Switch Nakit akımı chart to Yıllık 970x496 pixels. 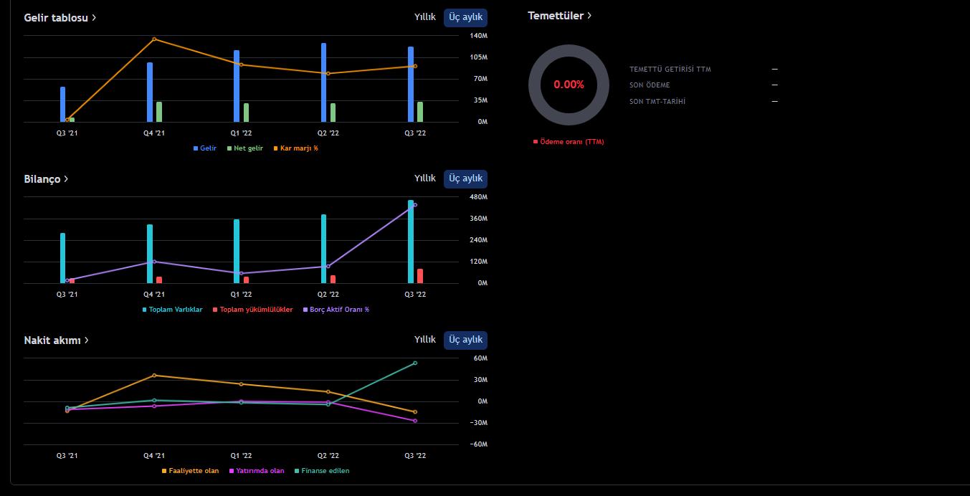(424, 340)
